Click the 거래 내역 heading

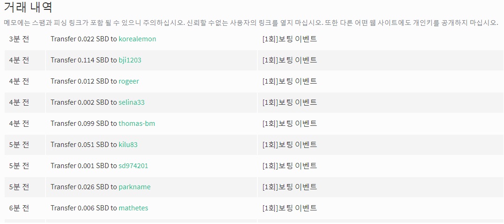click(28, 8)
